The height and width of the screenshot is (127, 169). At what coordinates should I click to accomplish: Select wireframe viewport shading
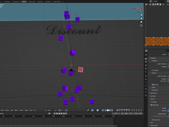(106, 110)
